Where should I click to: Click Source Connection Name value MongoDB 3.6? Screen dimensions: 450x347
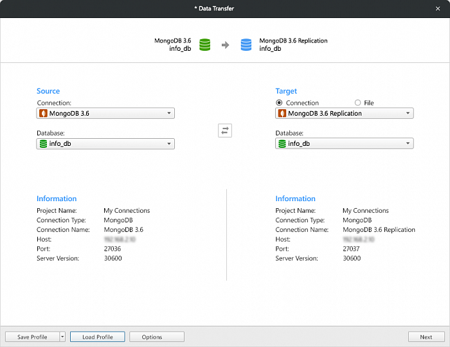(123, 229)
